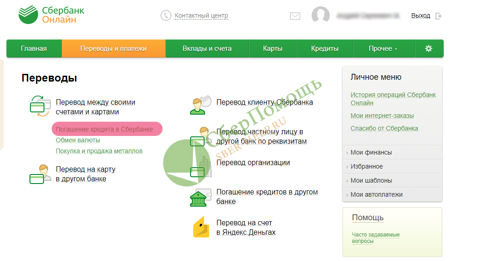This screenshot has width=489, height=261.
Task: Click bank building icon for loan repayment
Action: [201, 198]
